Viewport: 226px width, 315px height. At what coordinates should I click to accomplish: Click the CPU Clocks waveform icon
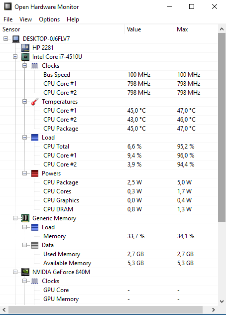pos(35,66)
